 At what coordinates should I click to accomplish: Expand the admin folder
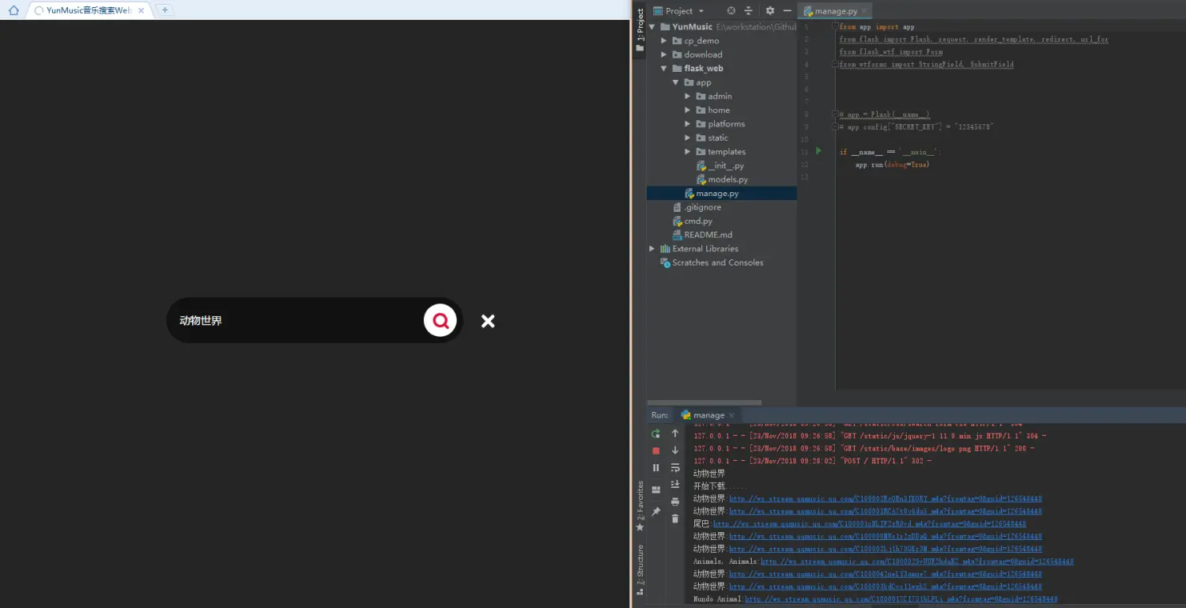tap(688, 96)
